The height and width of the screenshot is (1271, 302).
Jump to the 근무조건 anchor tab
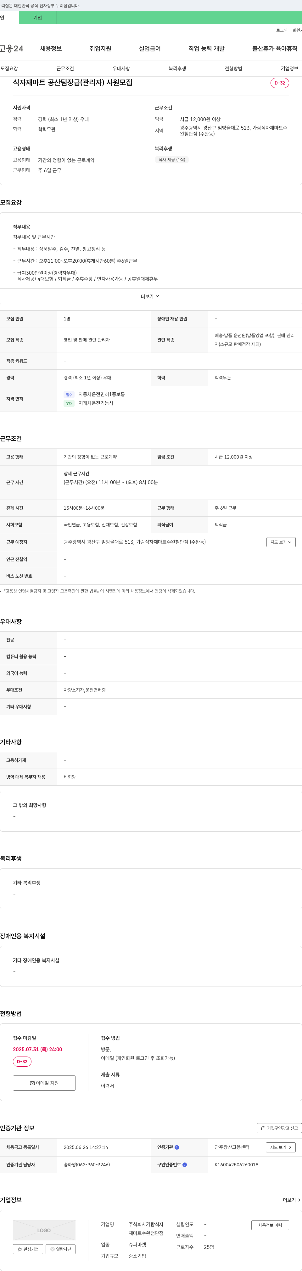coord(65,68)
